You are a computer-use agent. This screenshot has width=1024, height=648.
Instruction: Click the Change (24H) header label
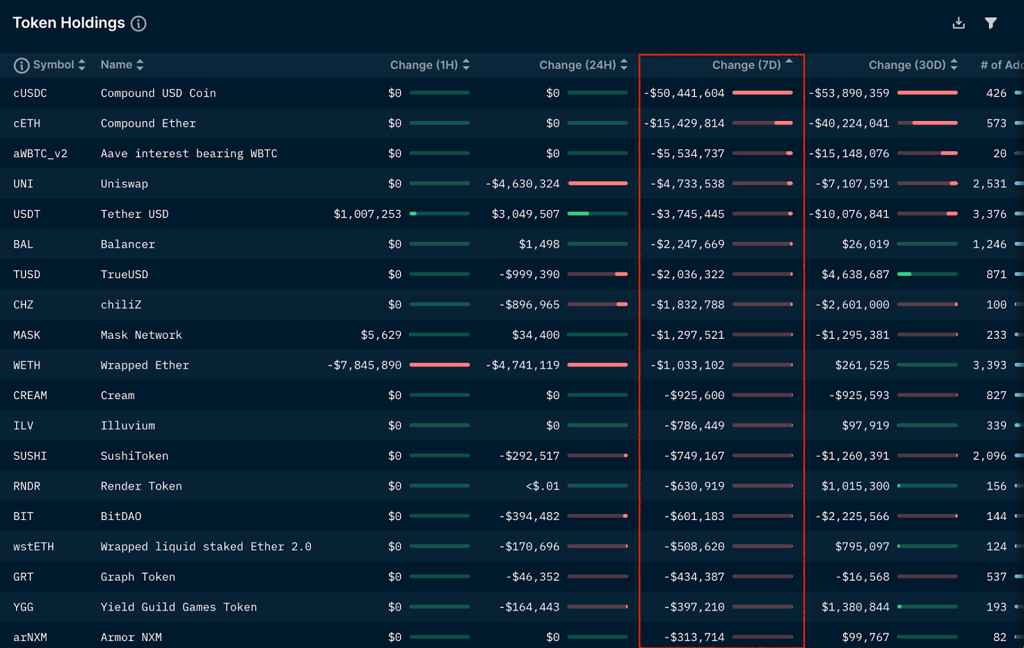[x=577, y=65]
